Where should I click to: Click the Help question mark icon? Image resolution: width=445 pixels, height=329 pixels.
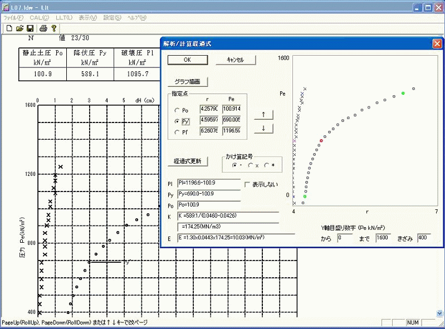coord(54,28)
